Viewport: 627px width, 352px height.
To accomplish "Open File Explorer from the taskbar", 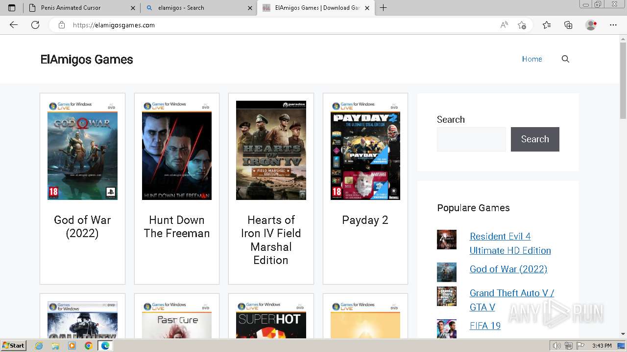I will coord(55,346).
